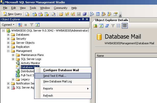
Task: Click the Disconnect icon in Object Explorer
Action: click(20, 25)
